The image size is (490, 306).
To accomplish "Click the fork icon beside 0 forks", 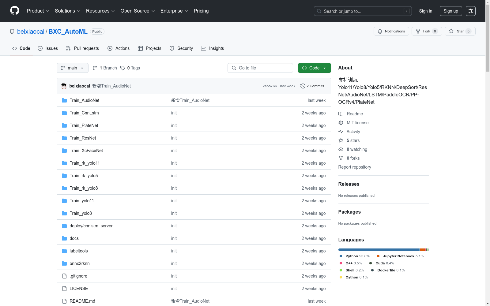I will 341,158.
